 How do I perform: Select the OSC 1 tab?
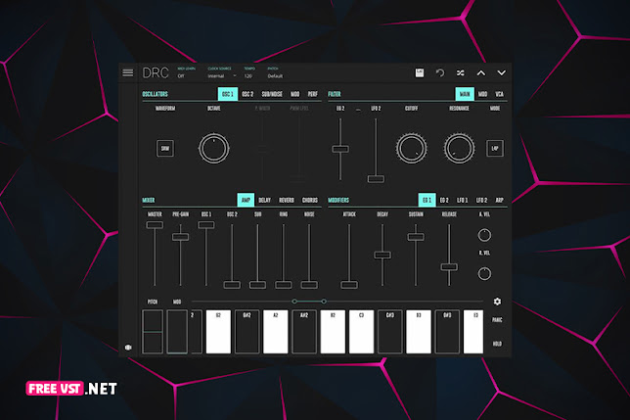[227, 94]
